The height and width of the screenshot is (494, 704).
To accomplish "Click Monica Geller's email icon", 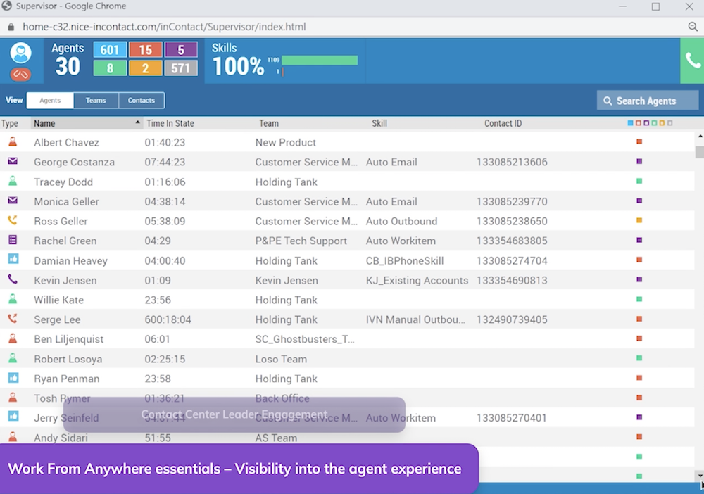I will coord(13,201).
